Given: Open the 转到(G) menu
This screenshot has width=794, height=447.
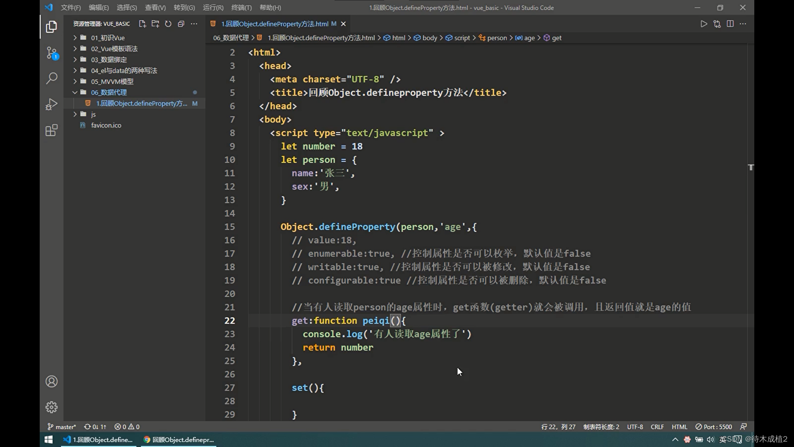Looking at the screenshot, I should click(184, 7).
